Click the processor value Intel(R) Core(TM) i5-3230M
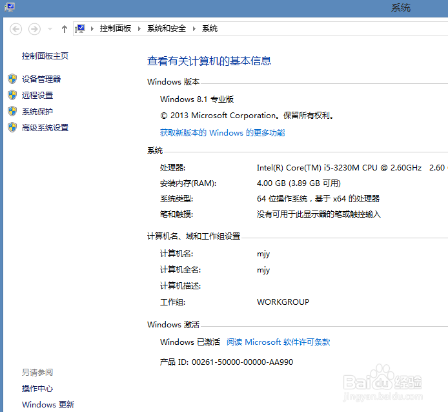Screen dimensions: 448x412 [x=339, y=167]
